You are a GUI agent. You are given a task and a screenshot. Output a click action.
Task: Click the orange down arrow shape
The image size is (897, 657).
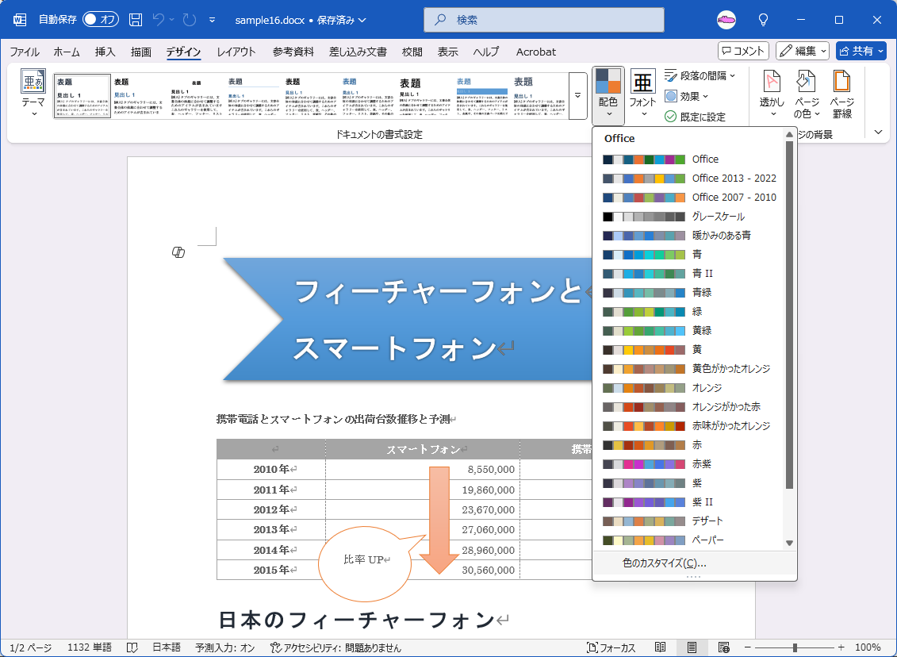(439, 520)
